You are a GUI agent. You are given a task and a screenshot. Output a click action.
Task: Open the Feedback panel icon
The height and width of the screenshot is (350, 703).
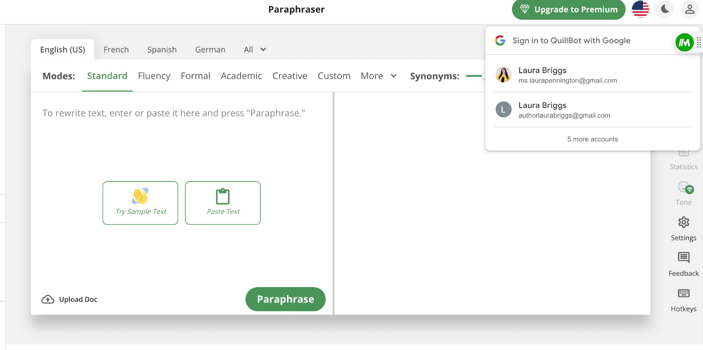tap(684, 257)
